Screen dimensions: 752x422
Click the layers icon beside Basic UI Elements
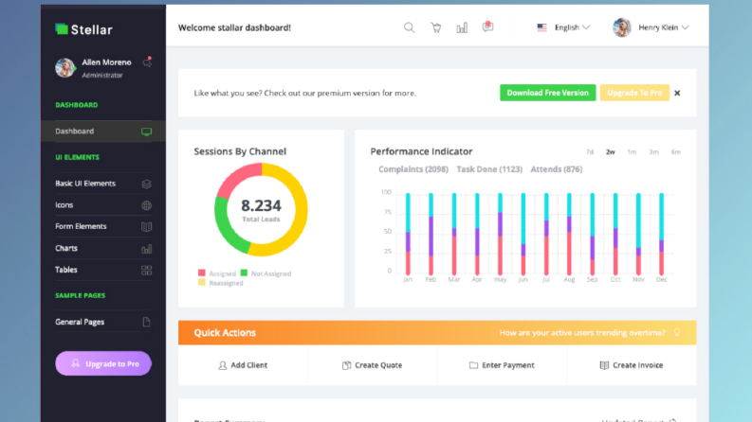click(146, 184)
